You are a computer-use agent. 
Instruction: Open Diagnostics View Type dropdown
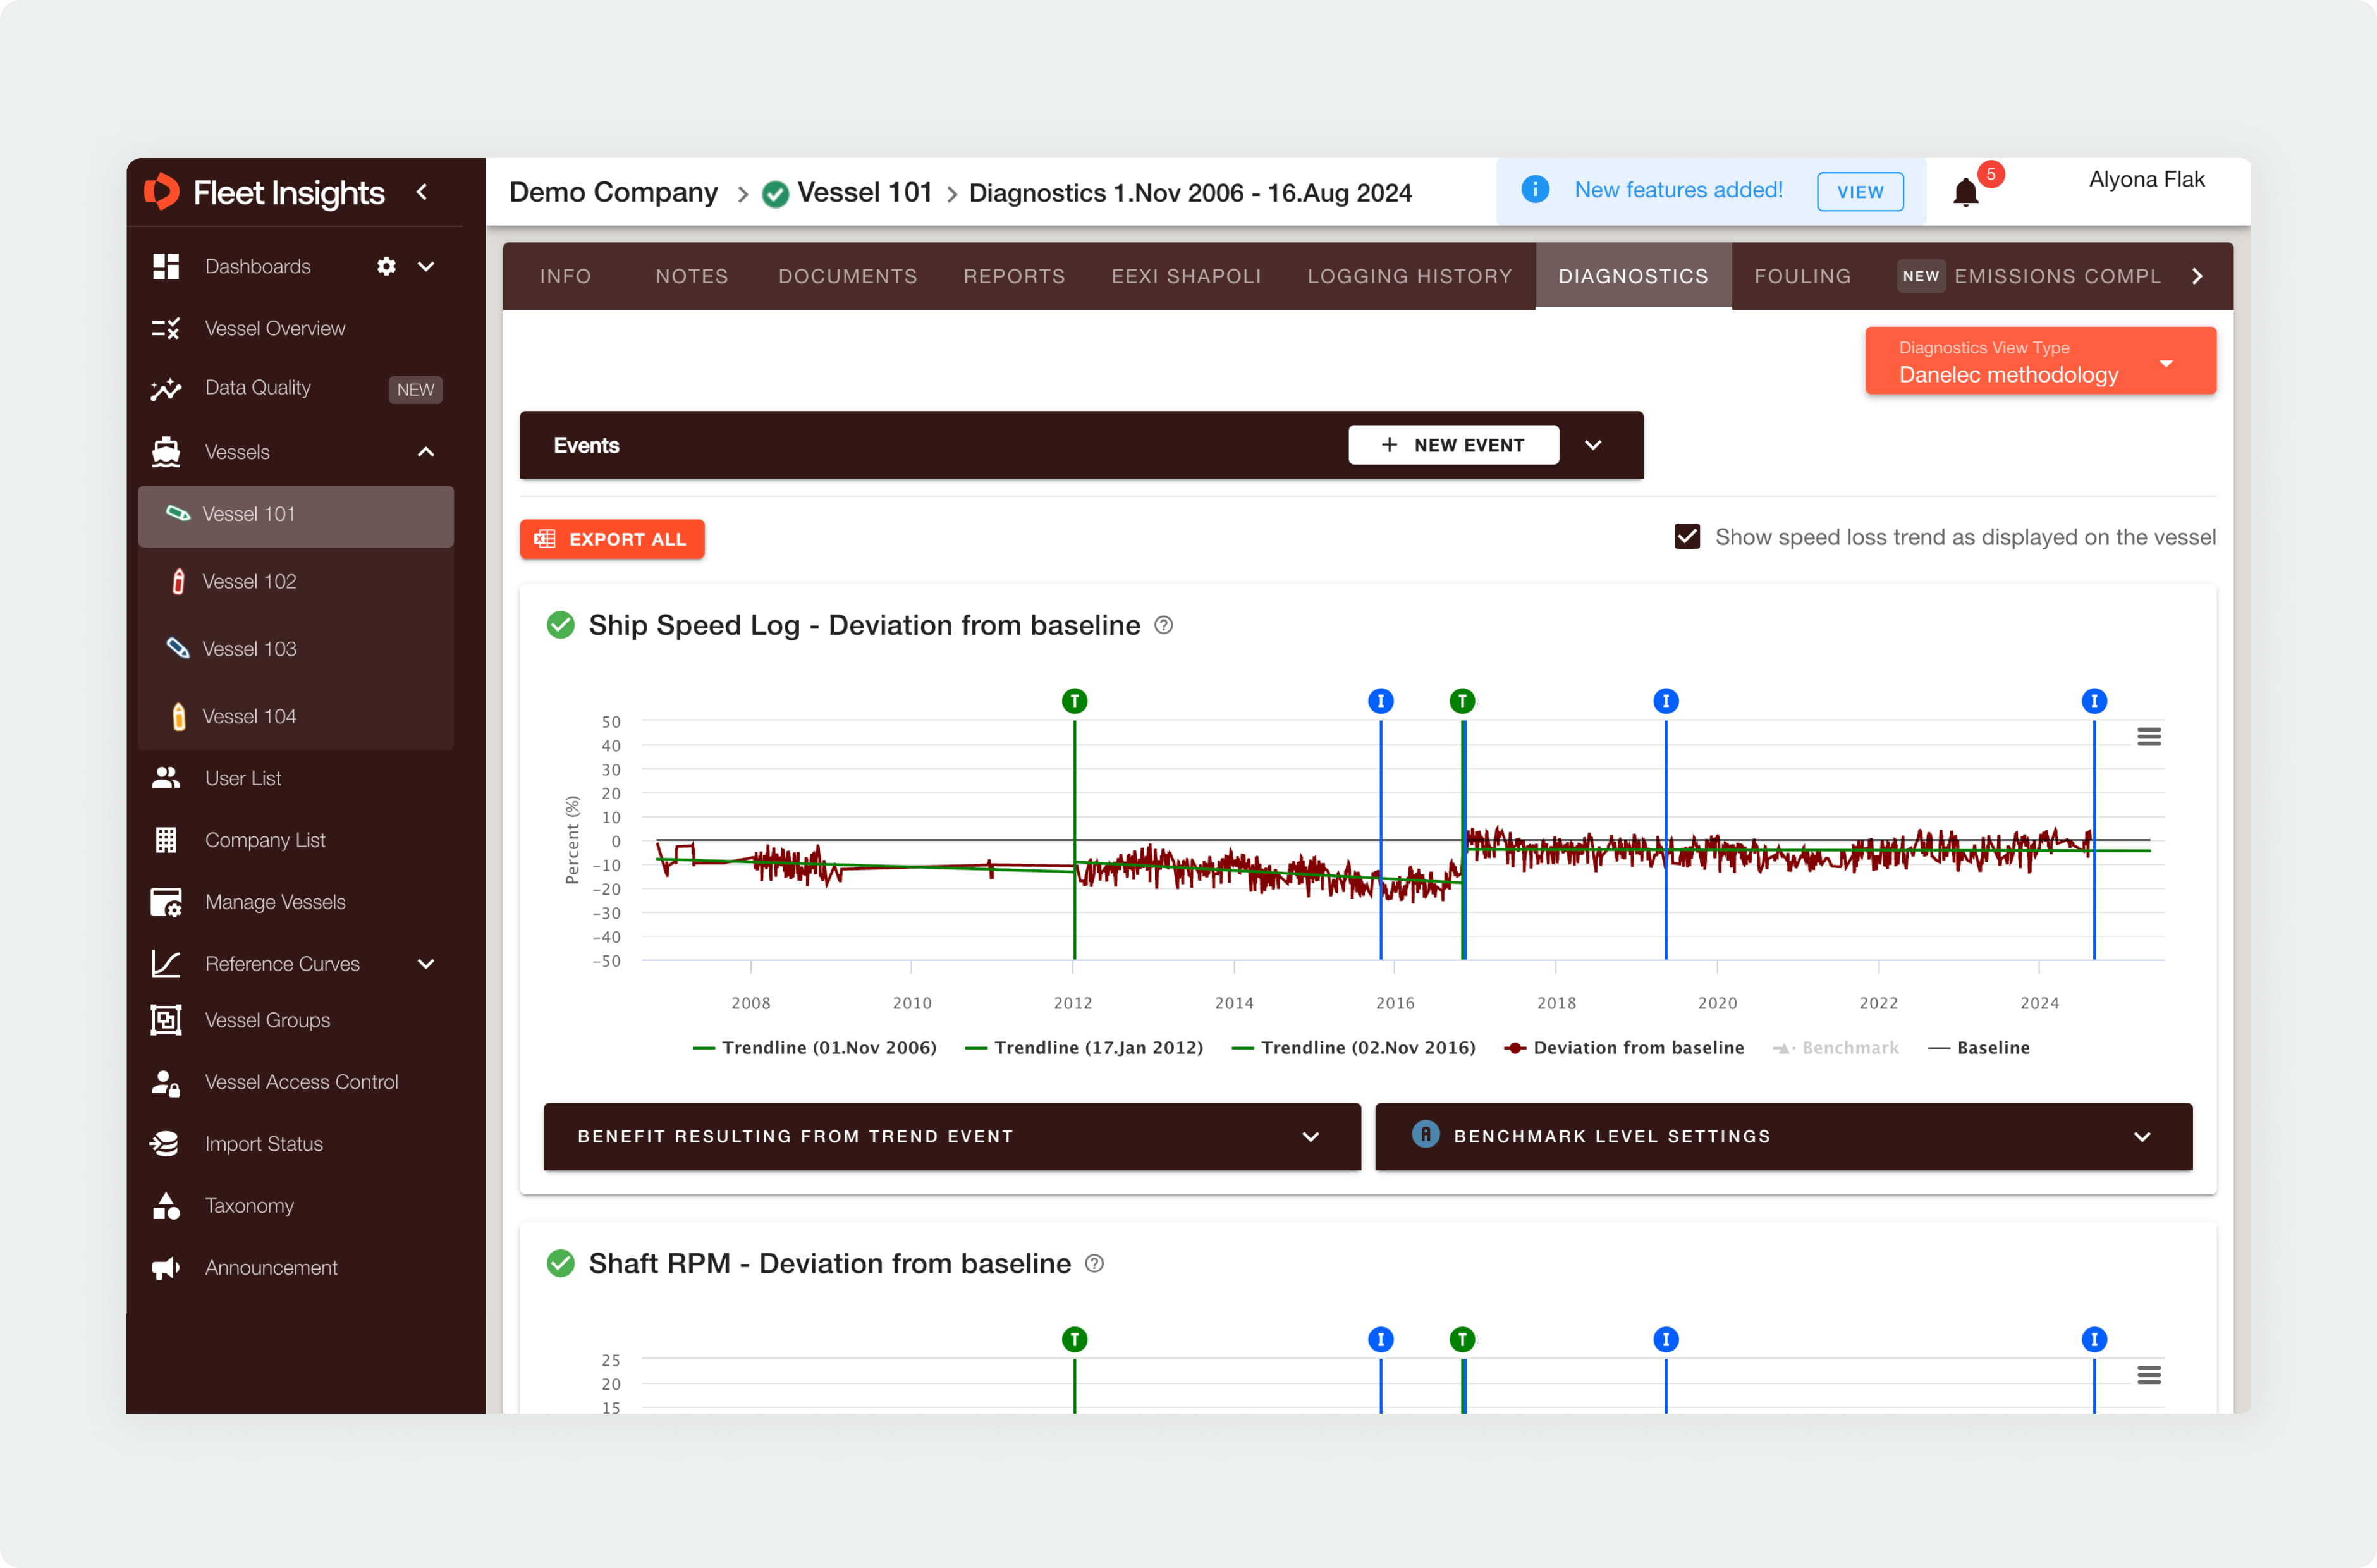pos(2040,361)
